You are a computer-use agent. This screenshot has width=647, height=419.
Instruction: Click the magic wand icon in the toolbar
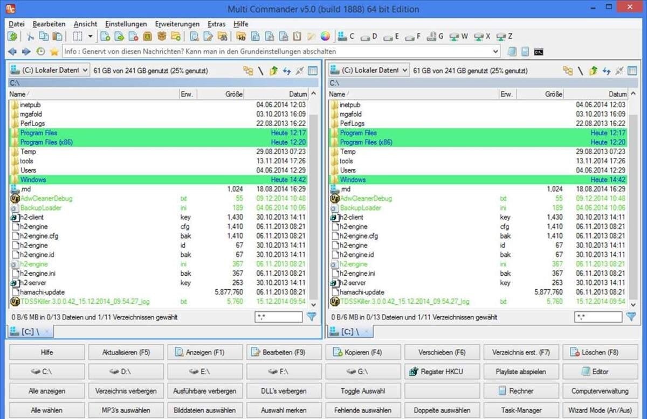pyautogui.click(x=312, y=37)
